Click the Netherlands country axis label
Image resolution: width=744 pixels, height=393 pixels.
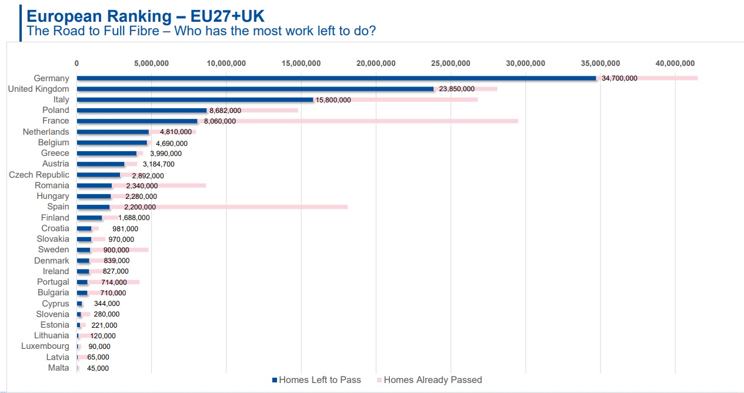click(x=46, y=132)
